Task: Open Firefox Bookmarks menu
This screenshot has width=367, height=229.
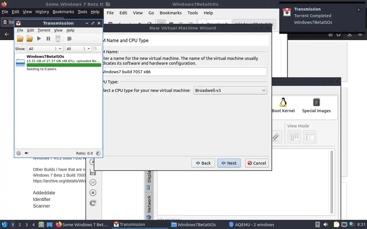Action: [63, 12]
